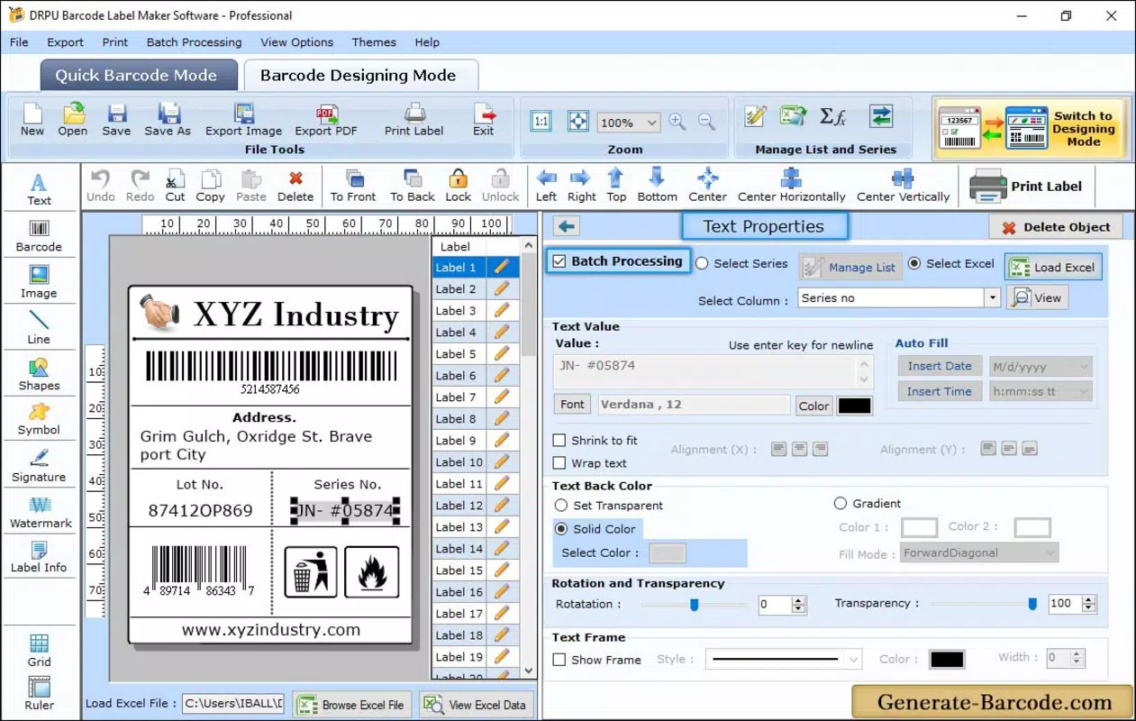Switch to Barcode Designing Mode tab
The width and height of the screenshot is (1136, 721).
click(360, 76)
